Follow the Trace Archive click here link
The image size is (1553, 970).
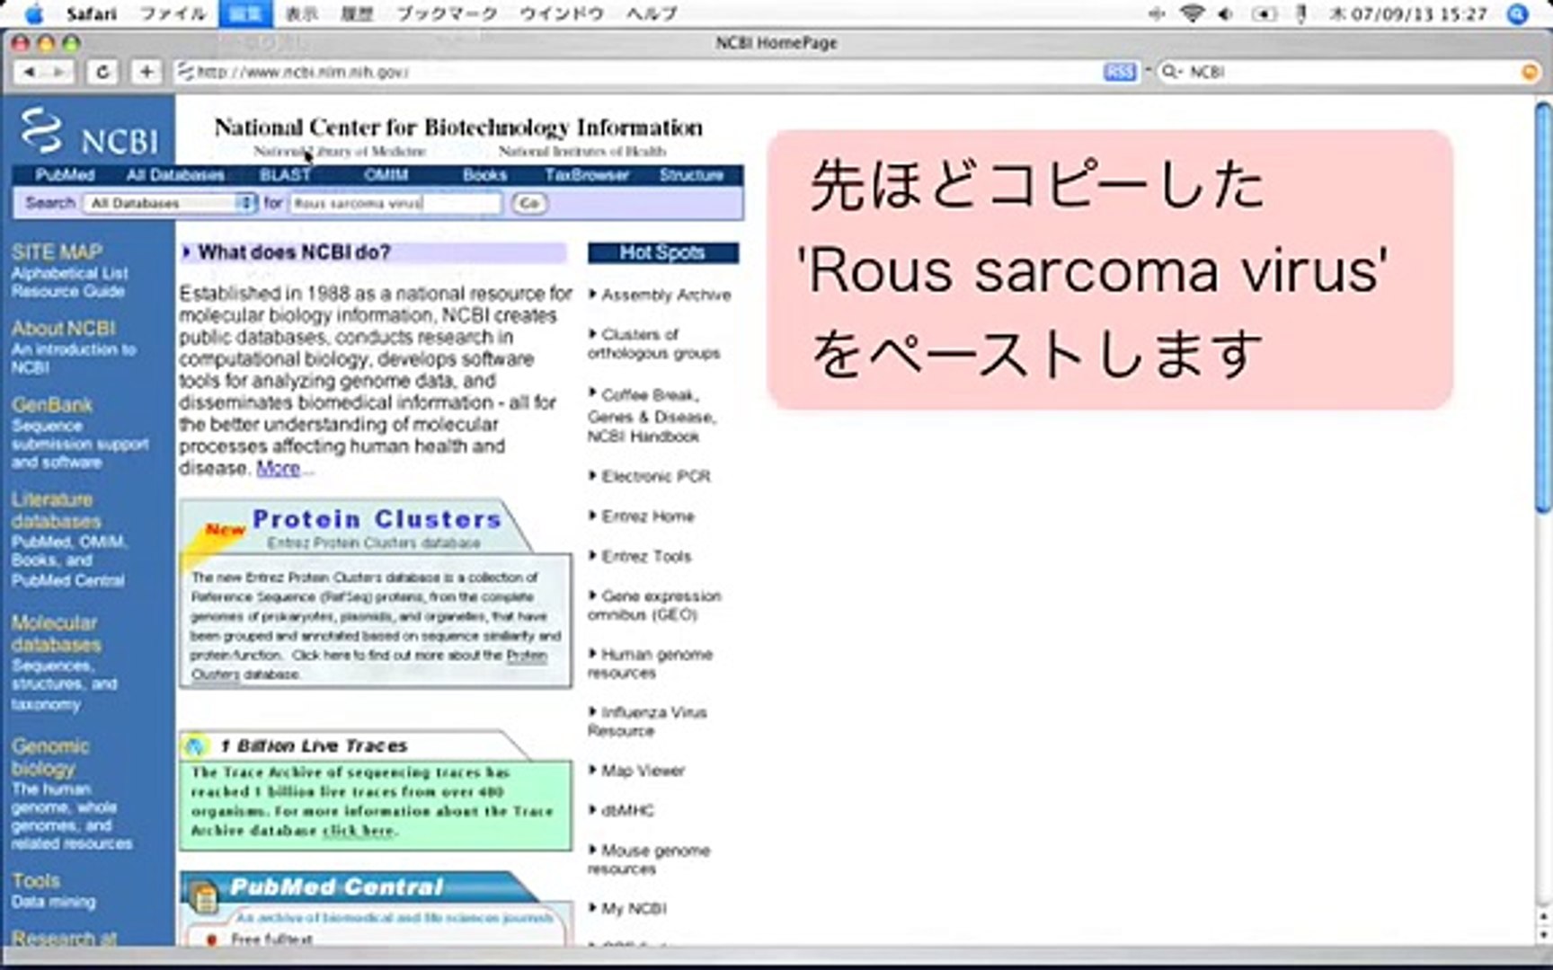click(x=358, y=831)
